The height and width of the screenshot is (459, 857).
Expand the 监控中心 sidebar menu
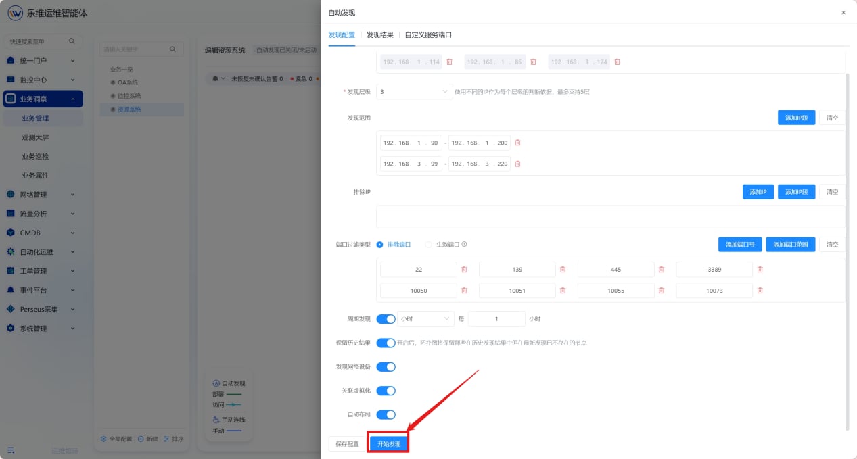[x=43, y=80]
